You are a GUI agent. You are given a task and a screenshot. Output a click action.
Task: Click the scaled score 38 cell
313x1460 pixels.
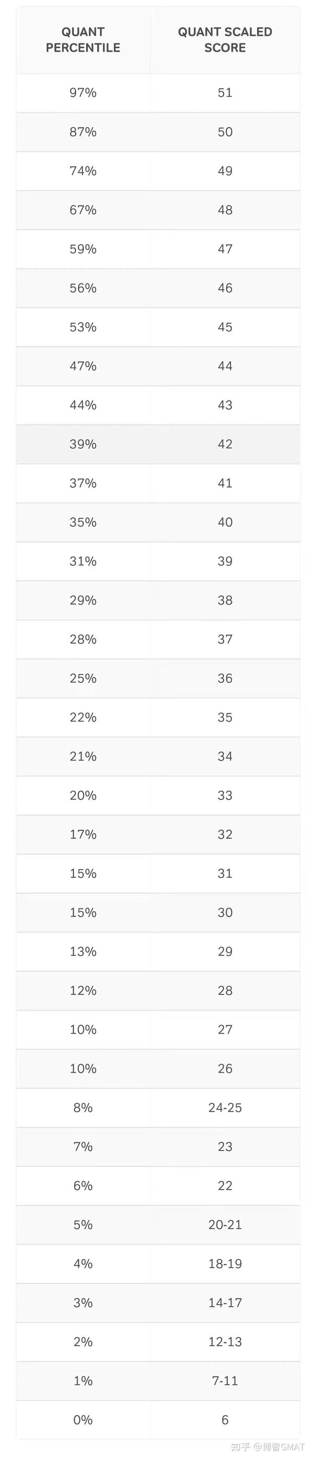225,601
